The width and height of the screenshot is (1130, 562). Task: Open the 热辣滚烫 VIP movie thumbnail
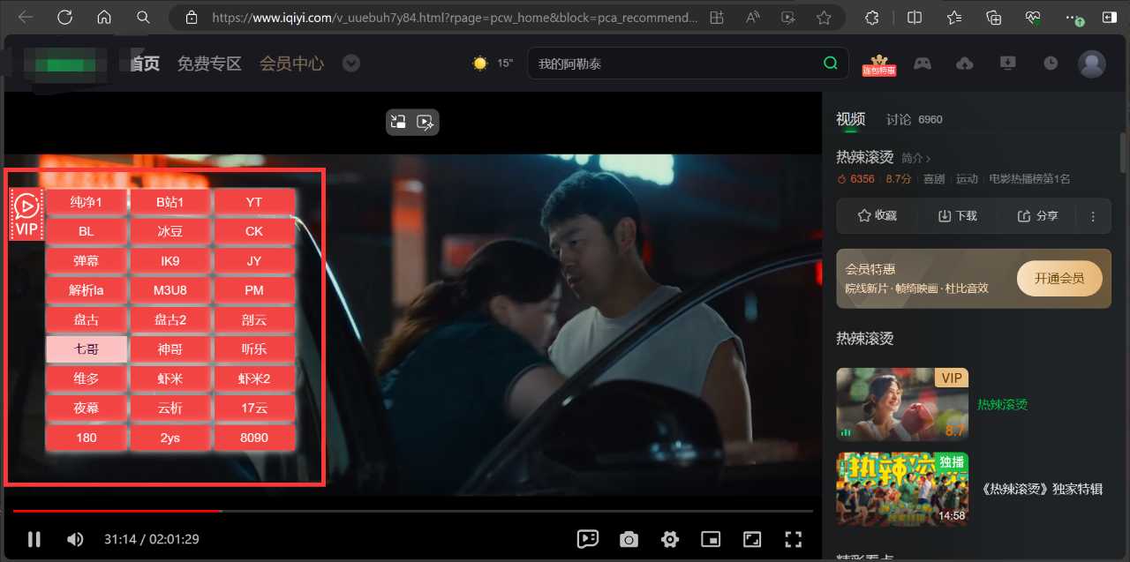(x=902, y=404)
